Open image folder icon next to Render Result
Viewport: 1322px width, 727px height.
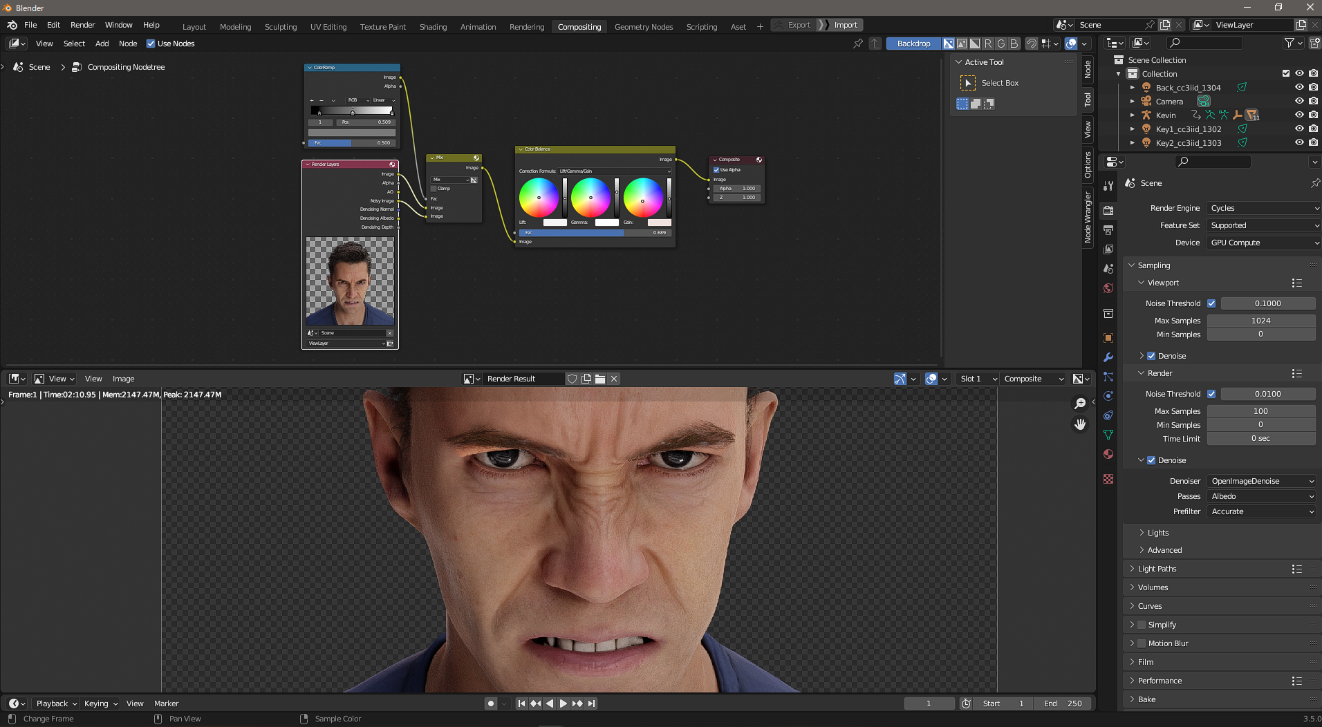click(x=600, y=379)
